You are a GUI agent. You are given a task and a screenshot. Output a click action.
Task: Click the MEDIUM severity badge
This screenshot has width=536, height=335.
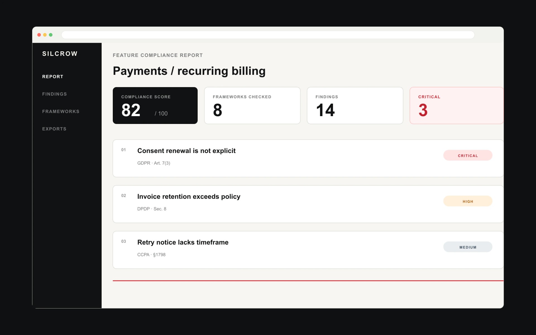click(468, 247)
